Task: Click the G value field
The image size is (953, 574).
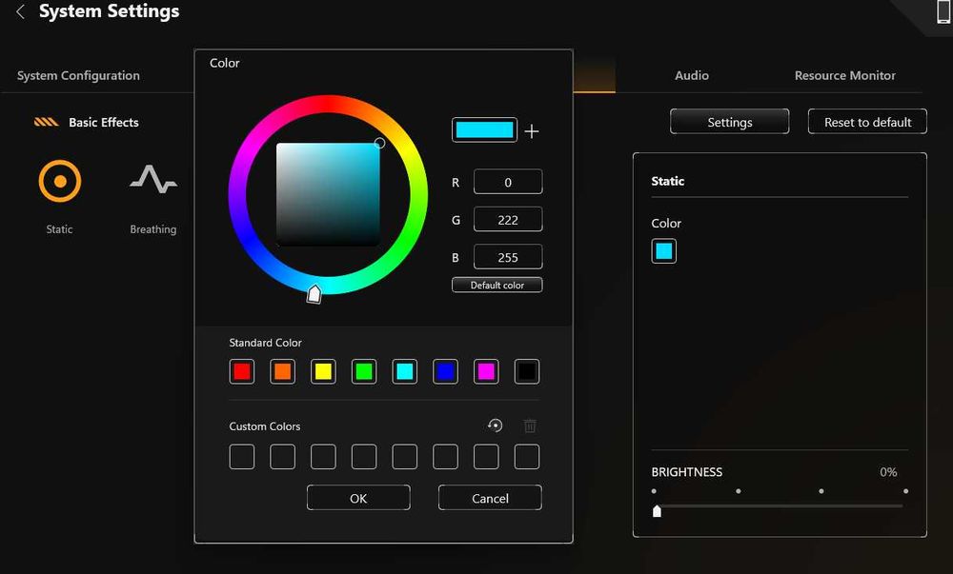Action: click(508, 220)
